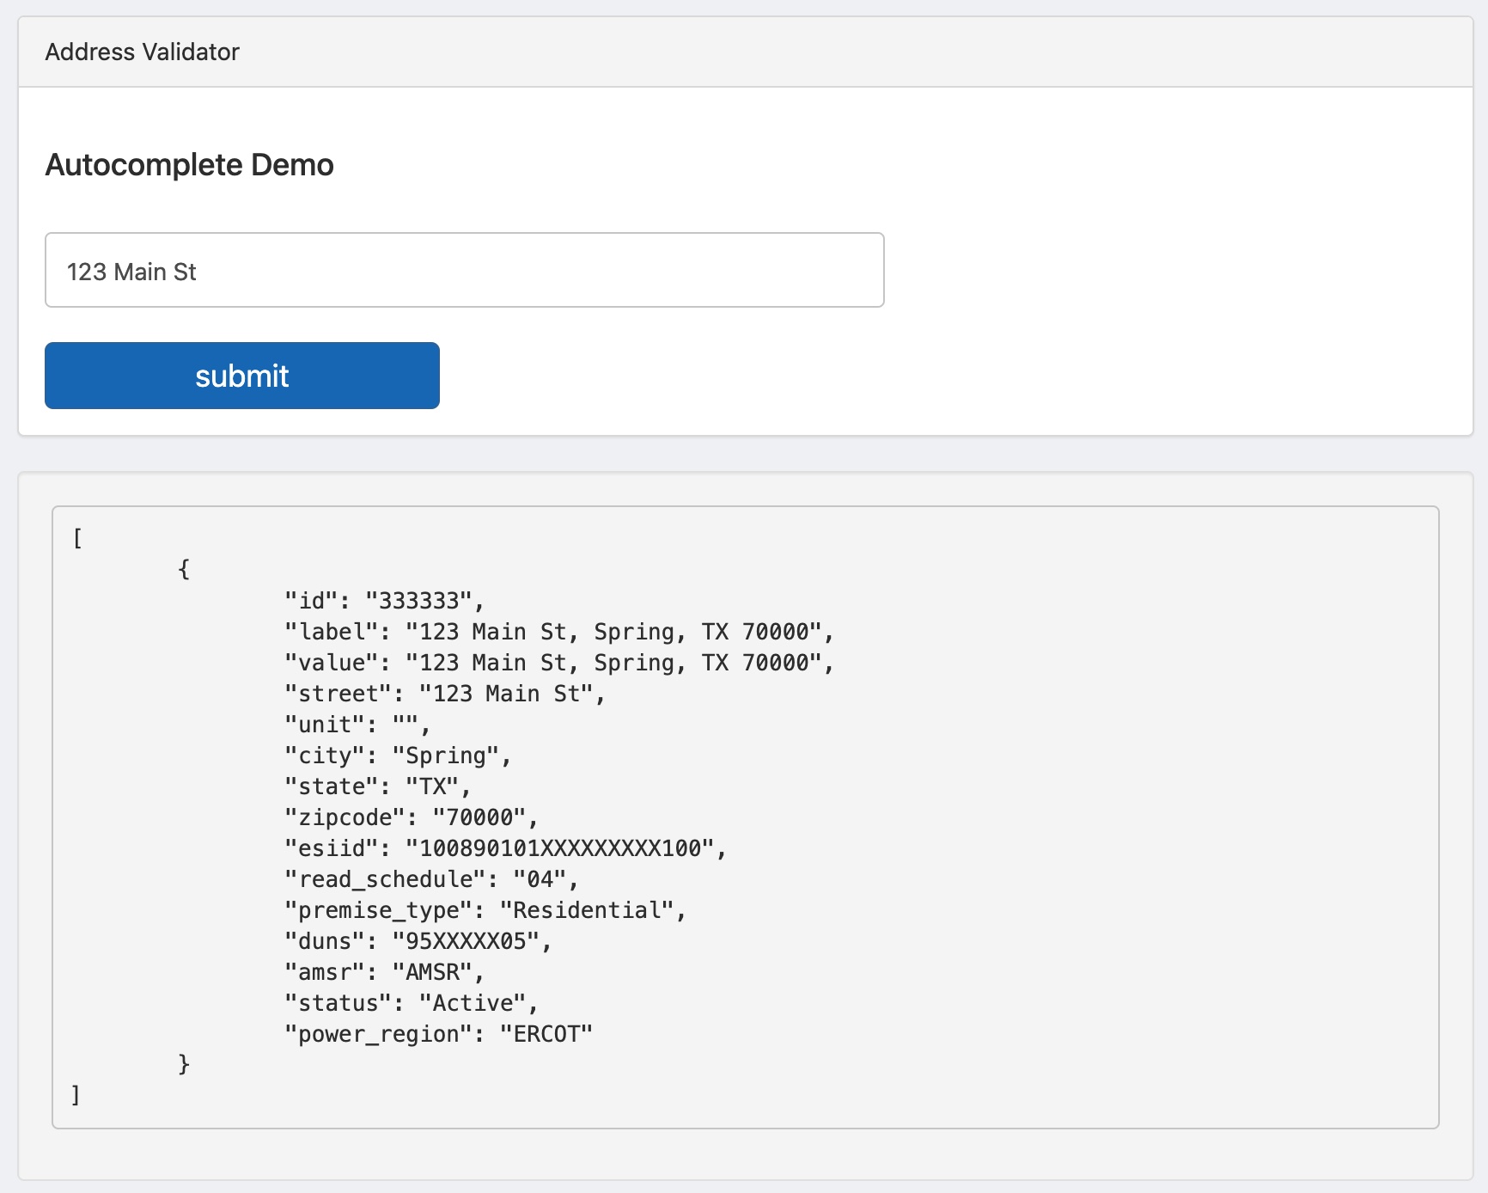
Task: Click the "status": "Active" line
Action: pyautogui.click(x=411, y=1003)
